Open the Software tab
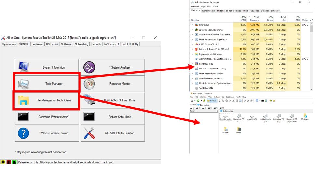The width and height of the screenshot is (333, 187). (66, 44)
